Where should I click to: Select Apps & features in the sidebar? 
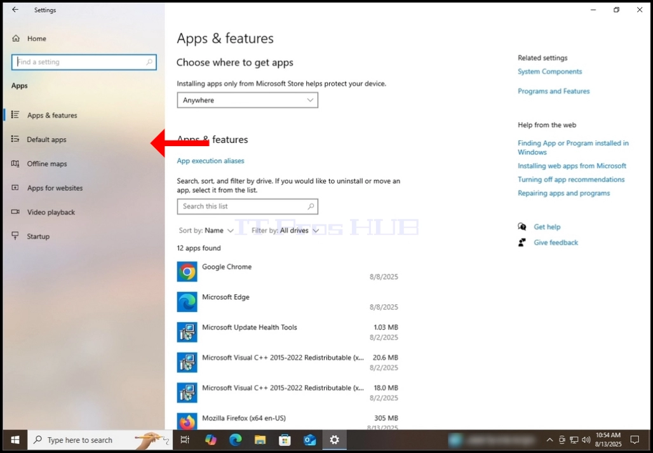pos(52,116)
